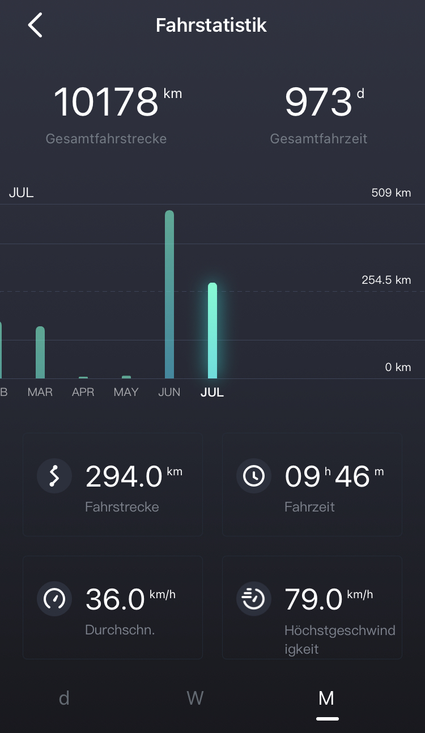
Task: Select the MAR bar in chart
Action: [40, 352]
